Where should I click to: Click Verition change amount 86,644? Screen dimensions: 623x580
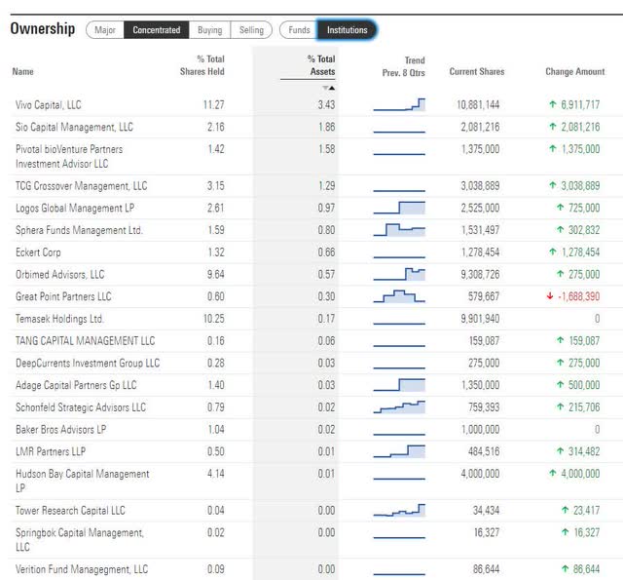click(586, 569)
